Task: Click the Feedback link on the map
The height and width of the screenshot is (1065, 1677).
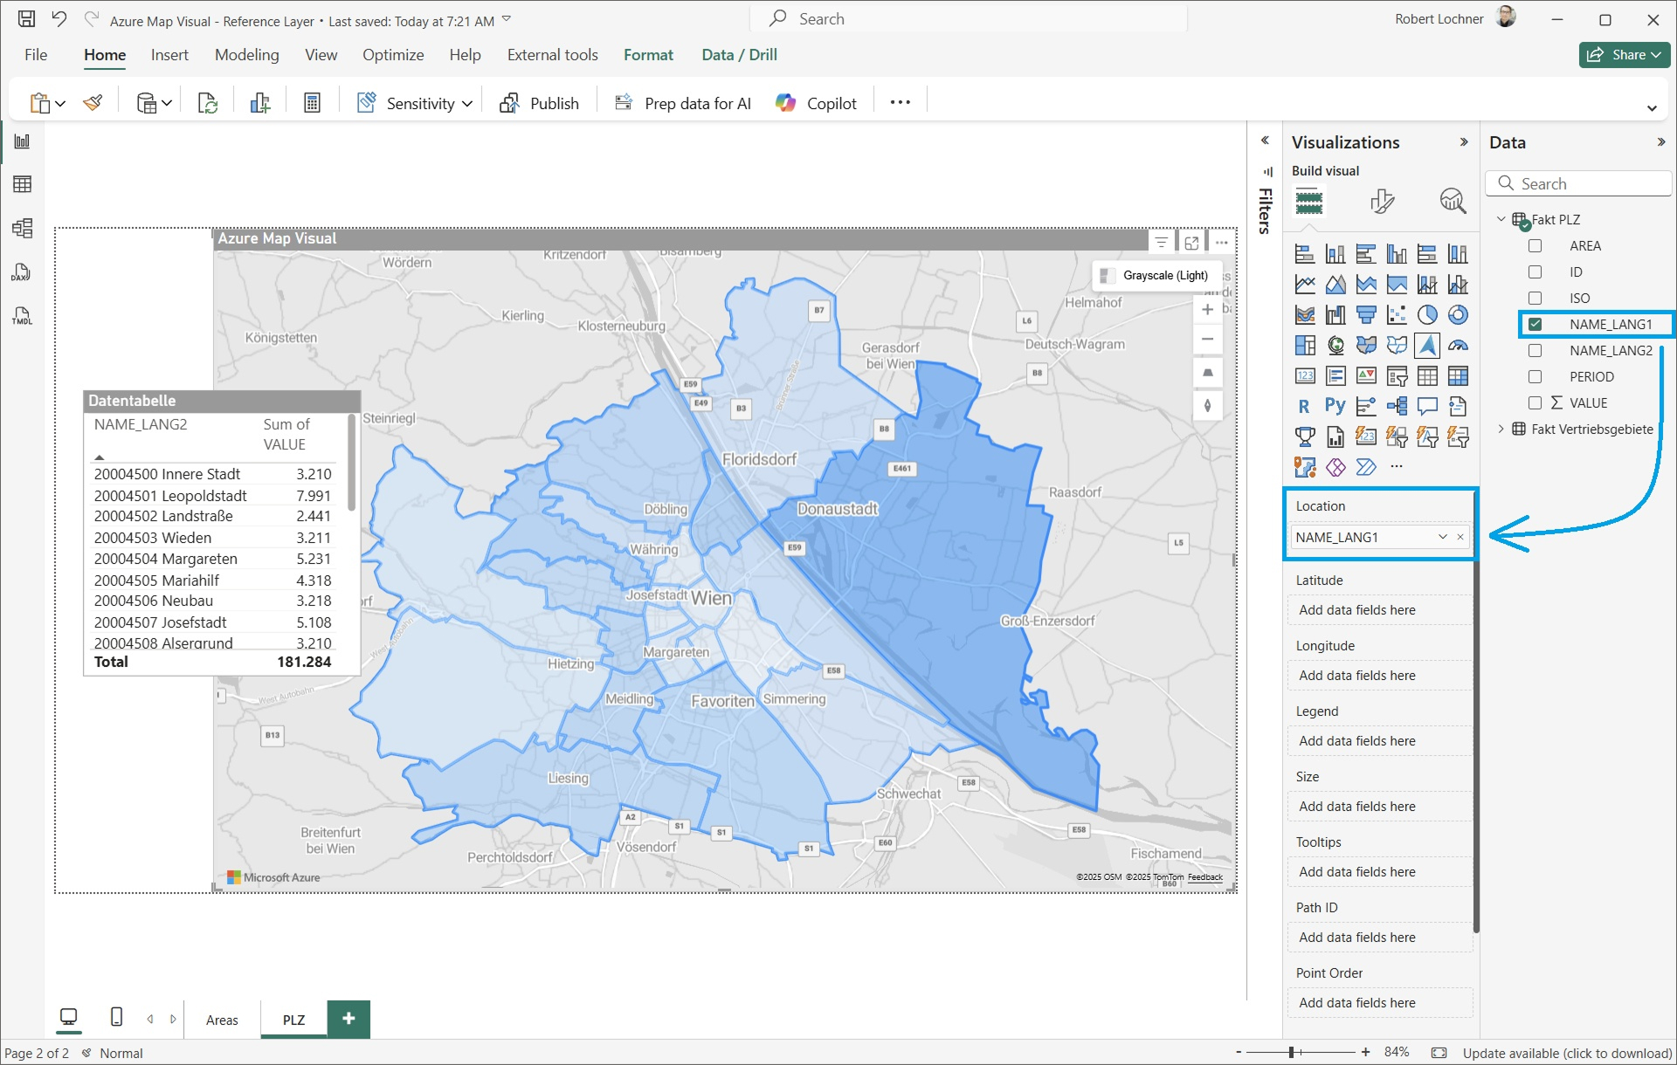Action: [x=1205, y=877]
